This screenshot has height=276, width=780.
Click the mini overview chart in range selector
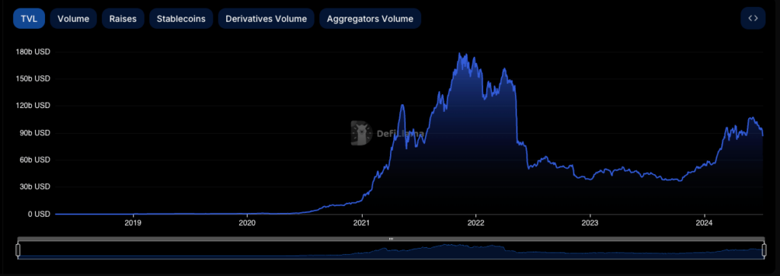click(x=391, y=250)
